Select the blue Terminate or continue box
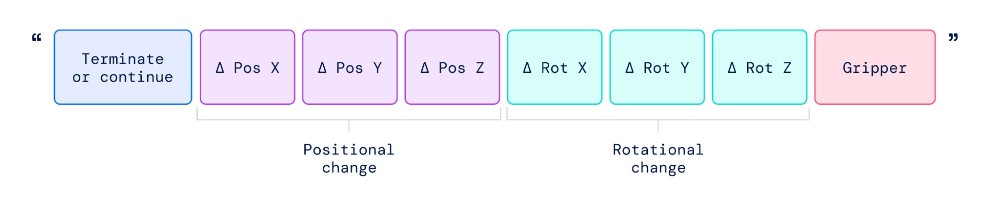991x201 pixels. [x=123, y=67]
